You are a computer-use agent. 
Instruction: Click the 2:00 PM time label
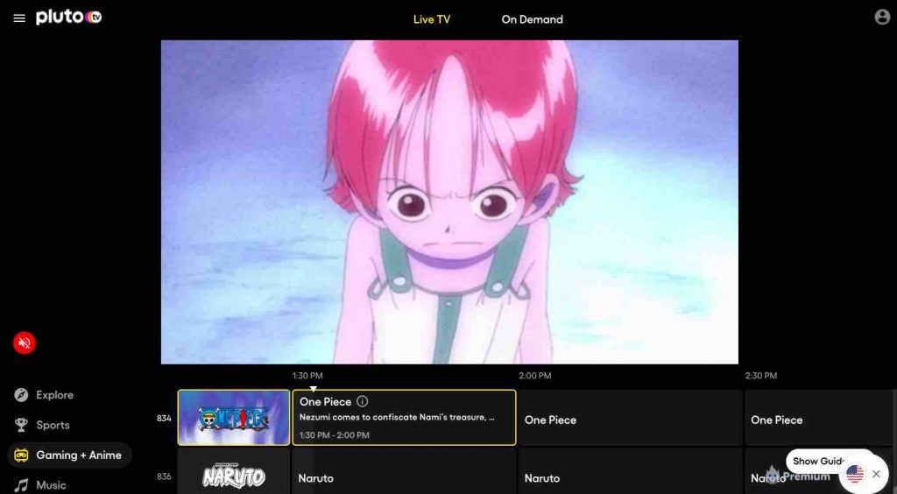(x=535, y=376)
